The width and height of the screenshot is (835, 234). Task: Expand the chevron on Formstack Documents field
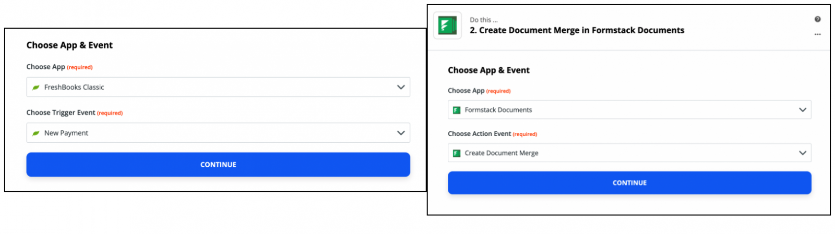803,110
